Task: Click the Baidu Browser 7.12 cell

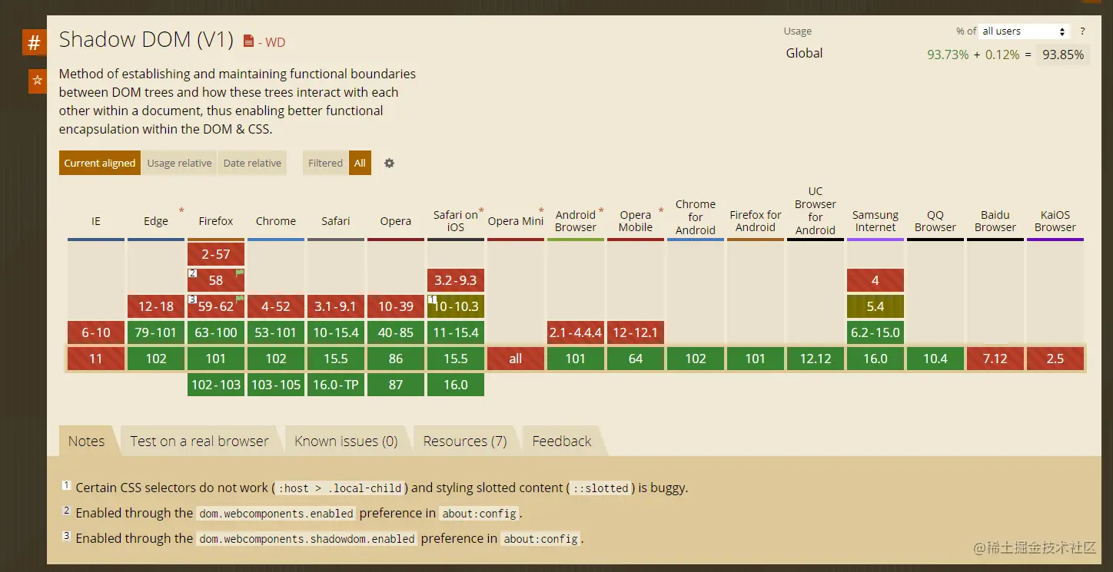Action: [x=995, y=359]
